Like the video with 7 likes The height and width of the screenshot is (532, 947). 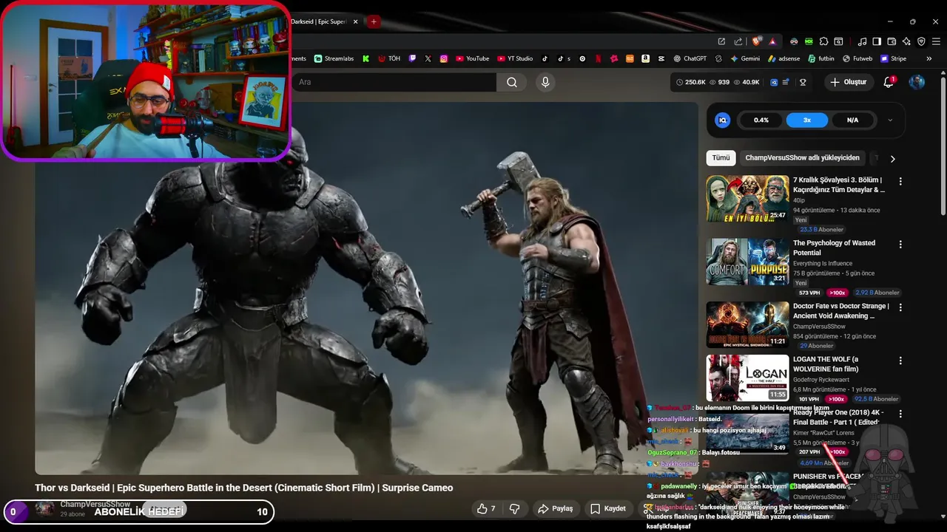[486, 508]
